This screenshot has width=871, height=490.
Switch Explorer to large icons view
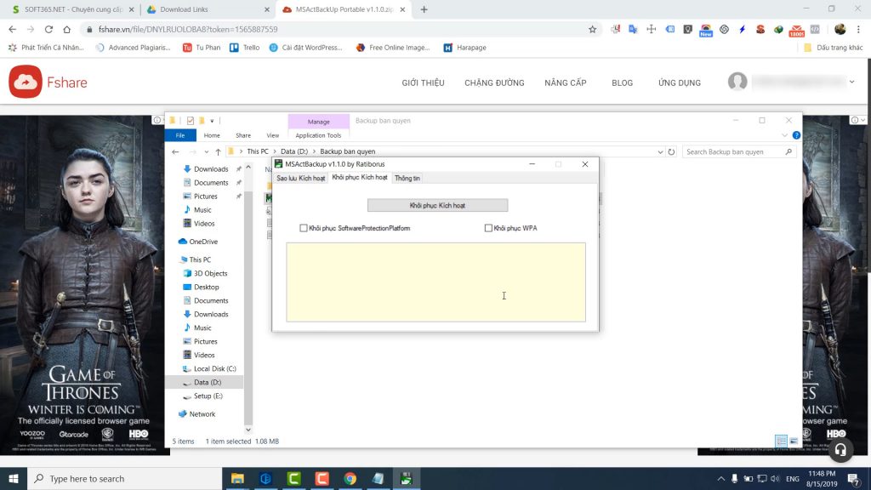[794, 442]
